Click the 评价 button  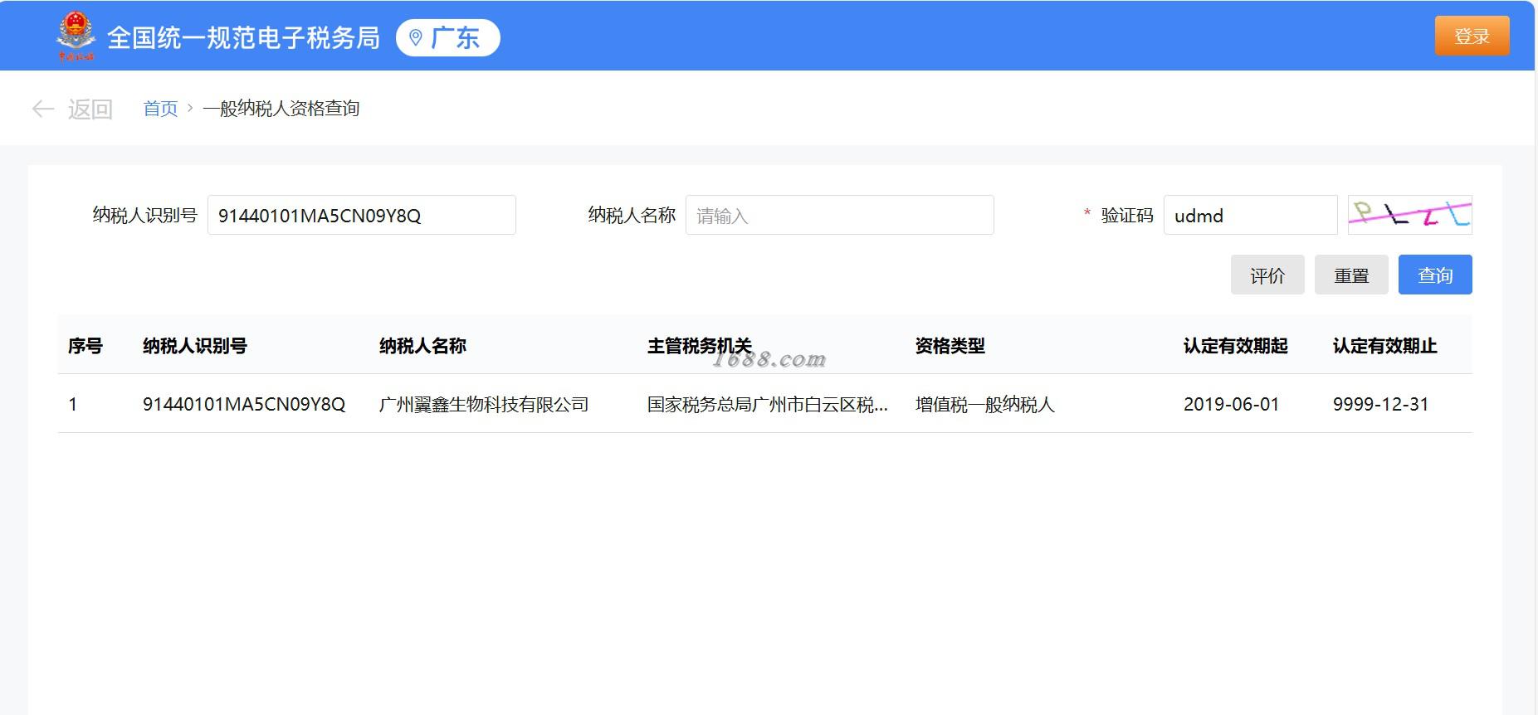point(1267,275)
